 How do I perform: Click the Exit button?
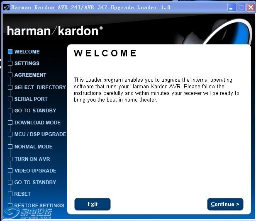tap(93, 204)
